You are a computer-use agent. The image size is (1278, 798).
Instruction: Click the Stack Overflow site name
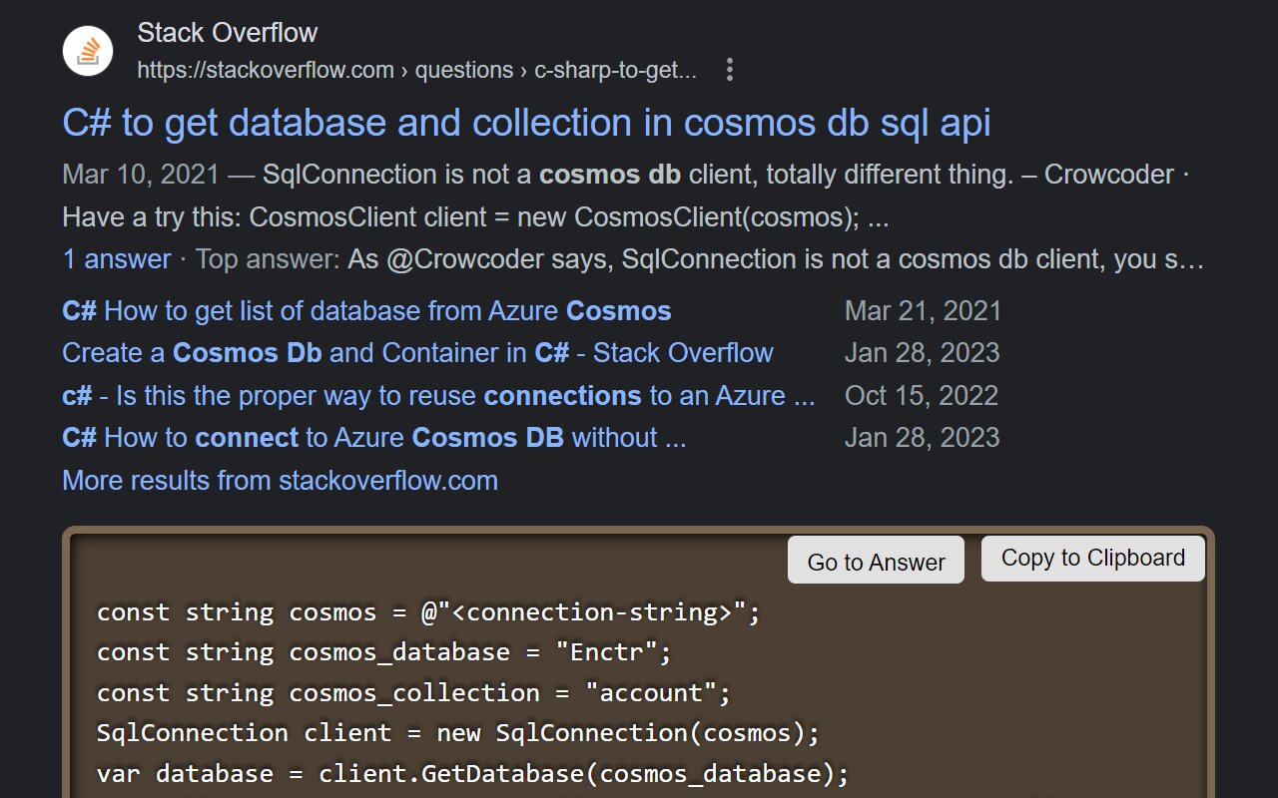pyautogui.click(x=228, y=33)
